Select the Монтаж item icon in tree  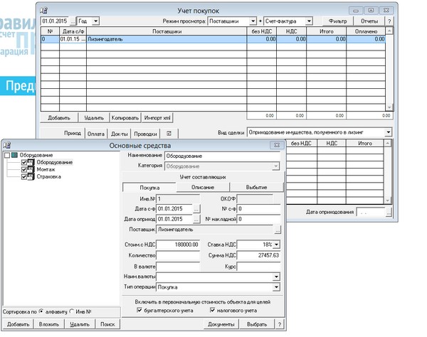point(31,170)
